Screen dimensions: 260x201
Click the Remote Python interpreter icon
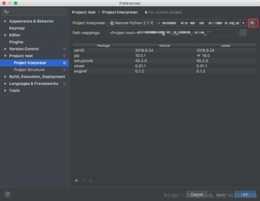tap(112, 23)
